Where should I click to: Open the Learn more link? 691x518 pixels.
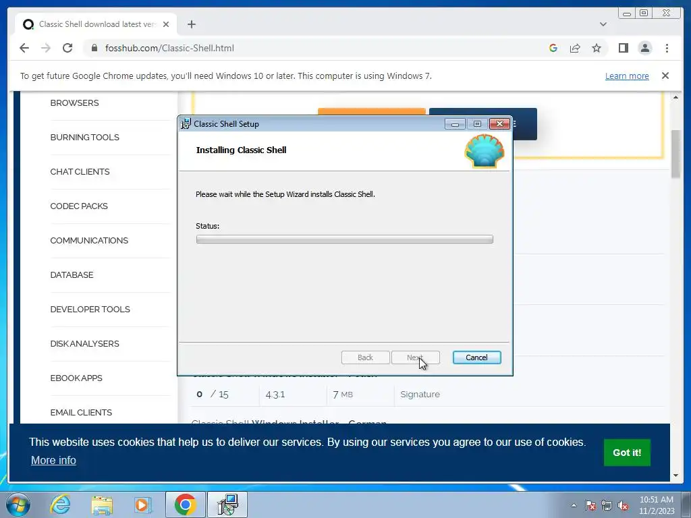[x=627, y=76]
